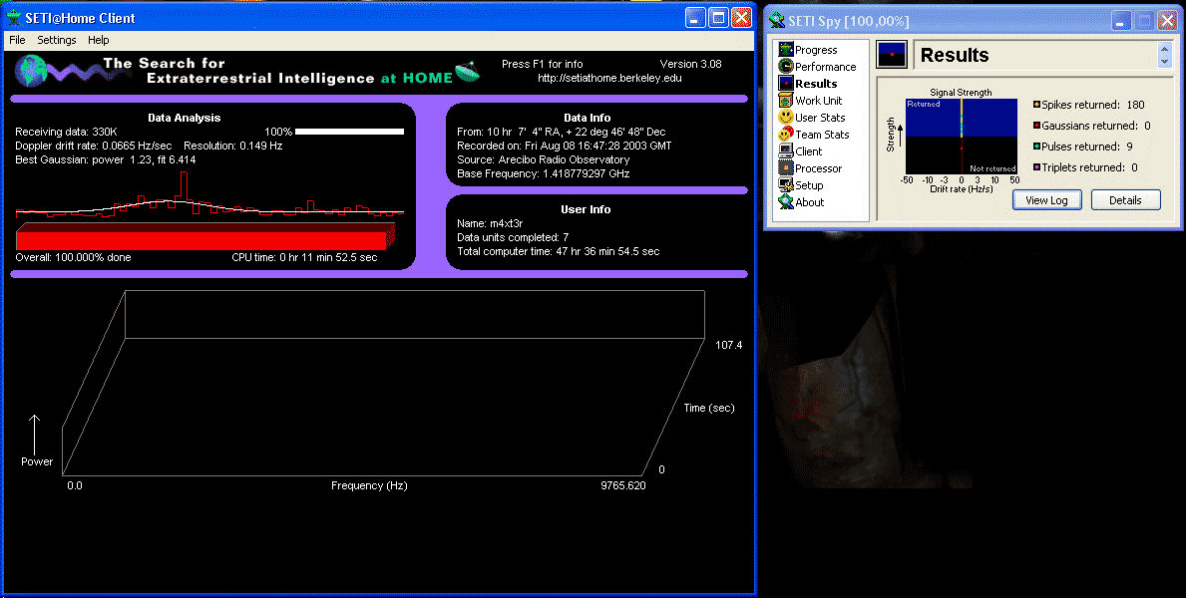Image resolution: width=1186 pixels, height=598 pixels.
Task: Click the 'Name: m4xt3r' user text
Action: point(490,224)
